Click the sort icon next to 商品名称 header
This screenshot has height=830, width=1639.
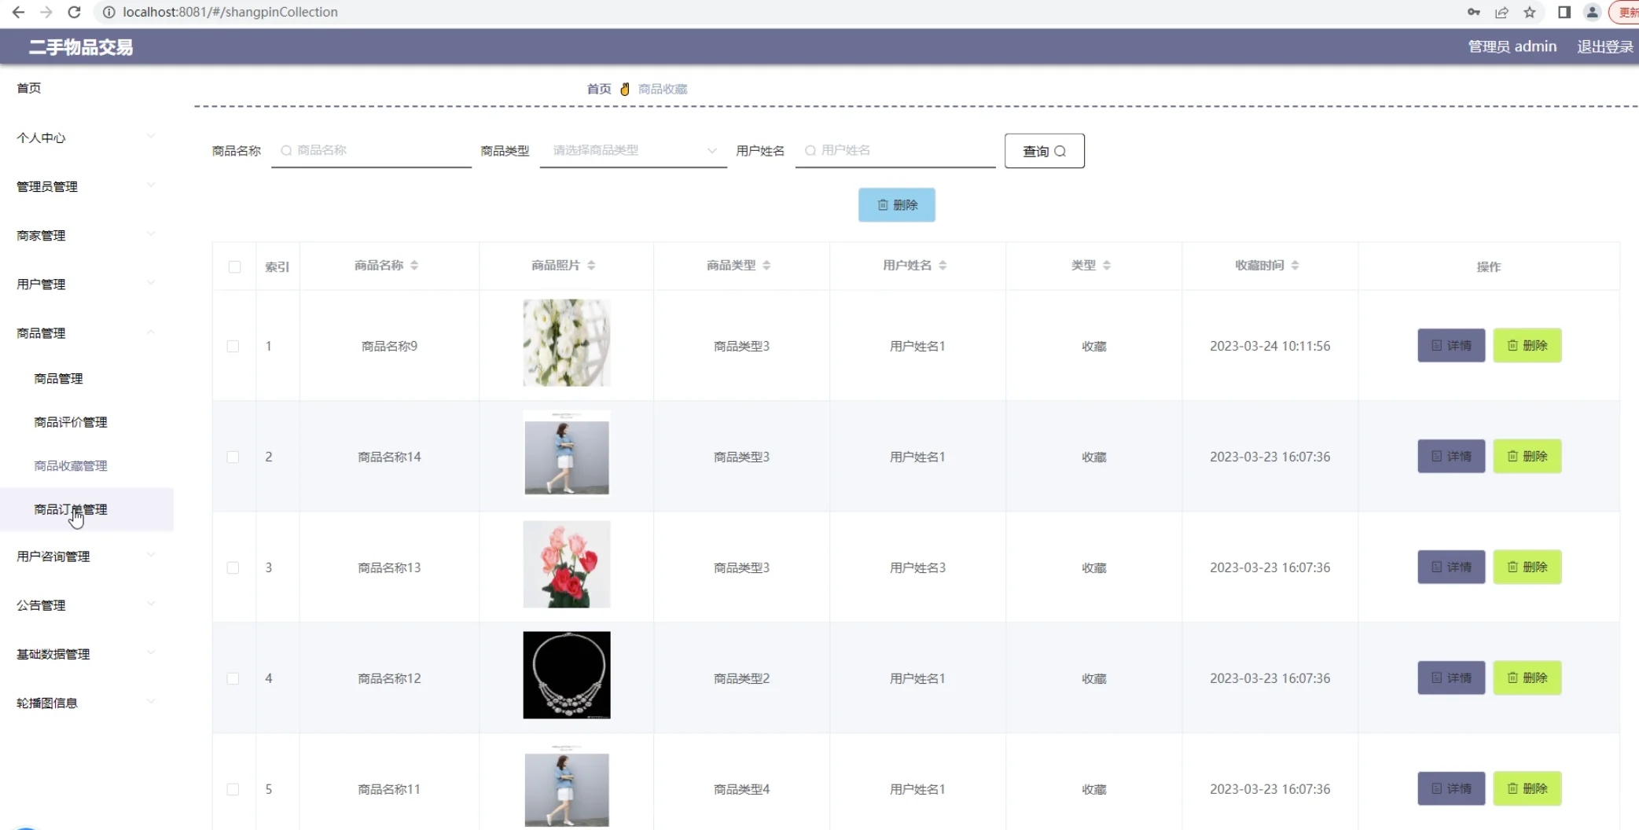tap(416, 265)
